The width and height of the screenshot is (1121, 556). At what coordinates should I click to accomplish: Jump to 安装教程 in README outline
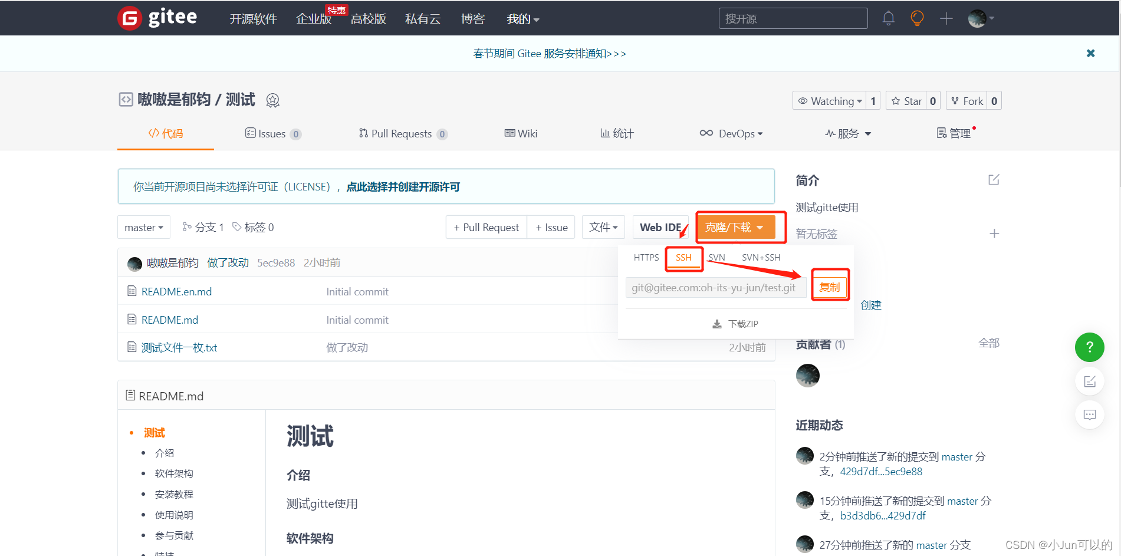[x=174, y=494]
